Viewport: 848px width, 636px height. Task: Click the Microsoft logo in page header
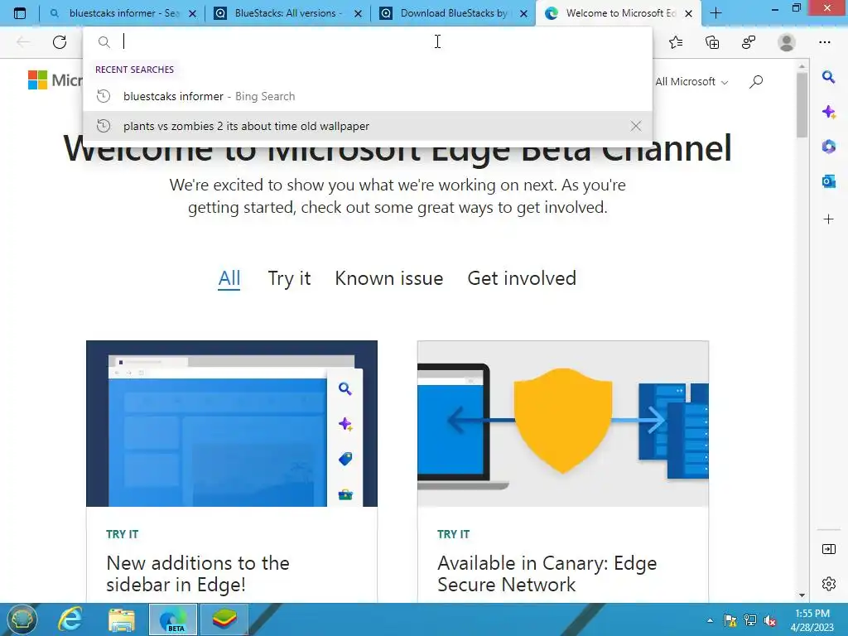click(x=55, y=80)
